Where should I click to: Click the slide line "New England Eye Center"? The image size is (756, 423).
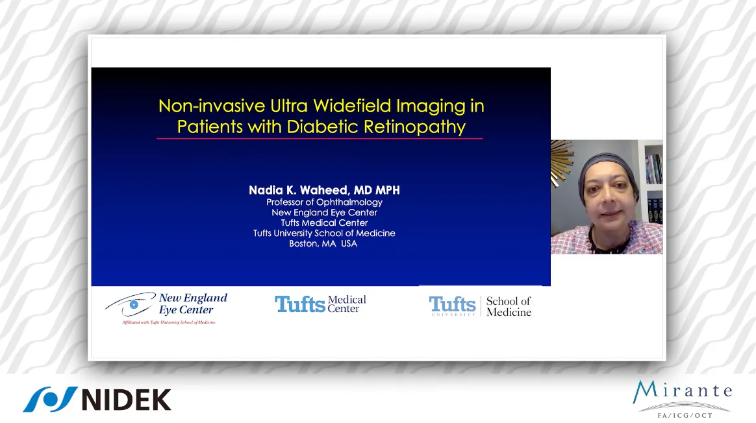tap(324, 212)
